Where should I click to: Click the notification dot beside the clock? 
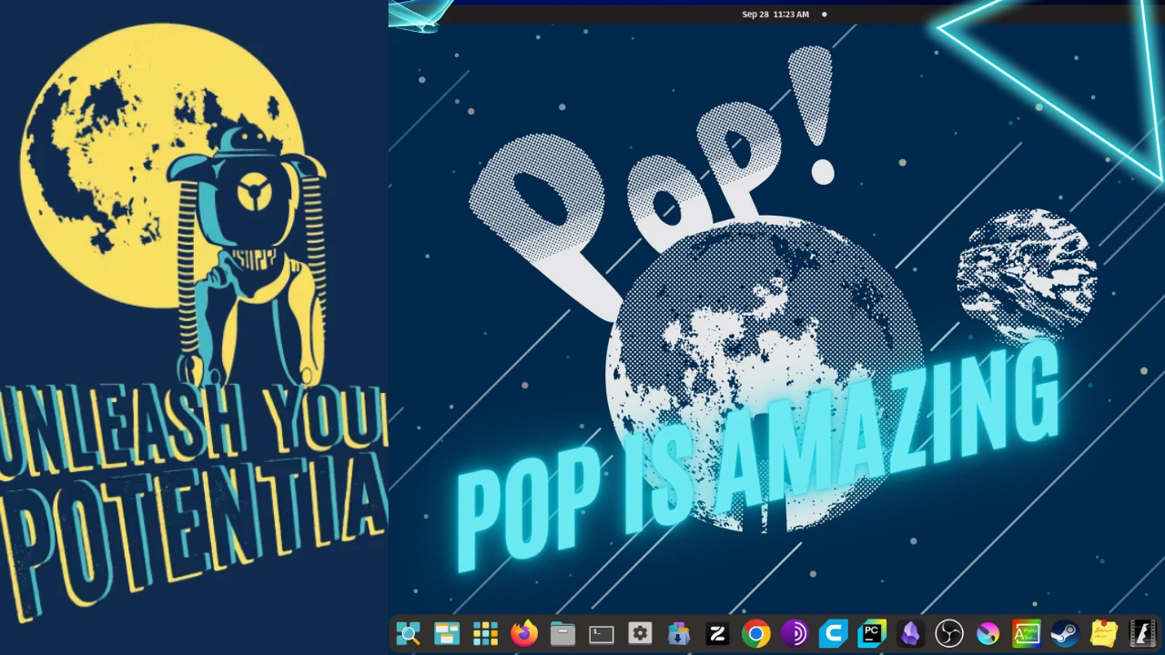pyautogui.click(x=825, y=14)
